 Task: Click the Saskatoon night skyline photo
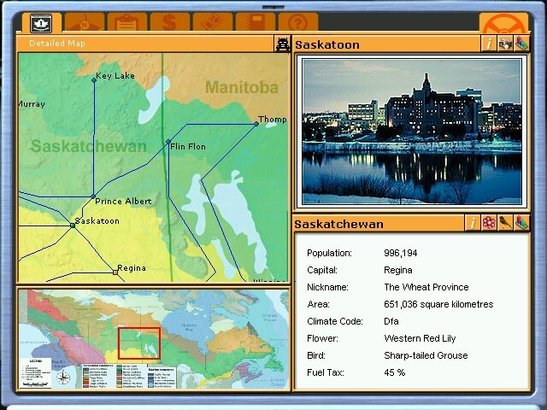pos(412,132)
